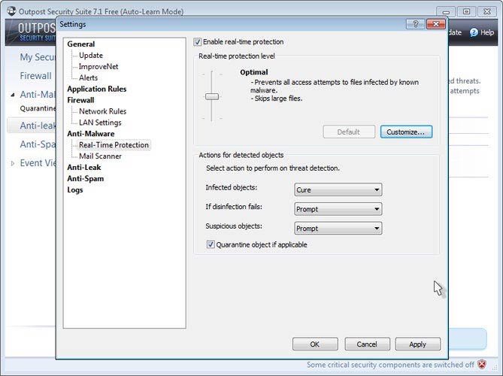This screenshot has height=376, width=503.
Task: Click Firewall in the main window sidebar
Action: tap(35, 76)
